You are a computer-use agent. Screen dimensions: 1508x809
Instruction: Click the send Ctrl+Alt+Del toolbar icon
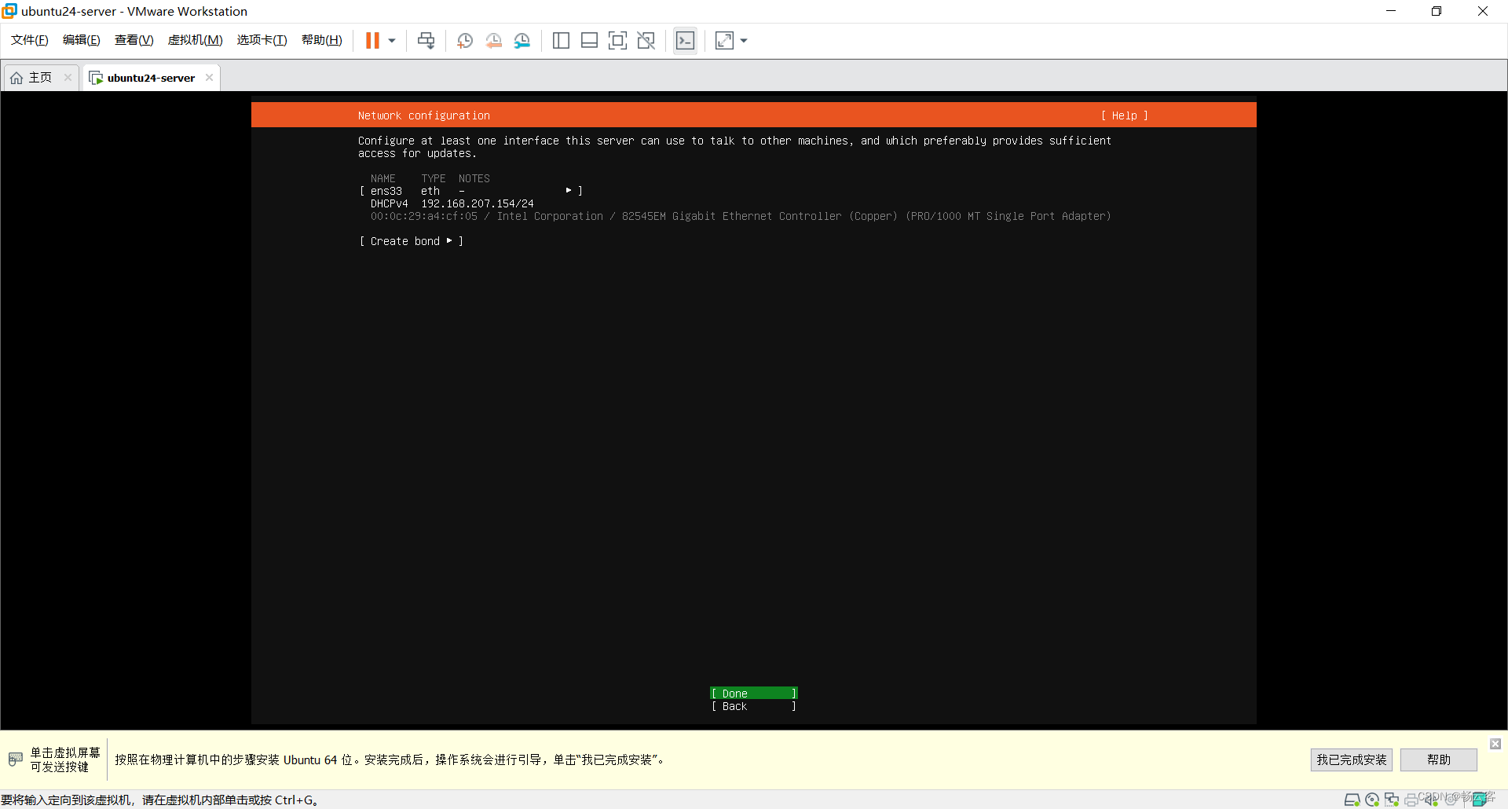[426, 41]
